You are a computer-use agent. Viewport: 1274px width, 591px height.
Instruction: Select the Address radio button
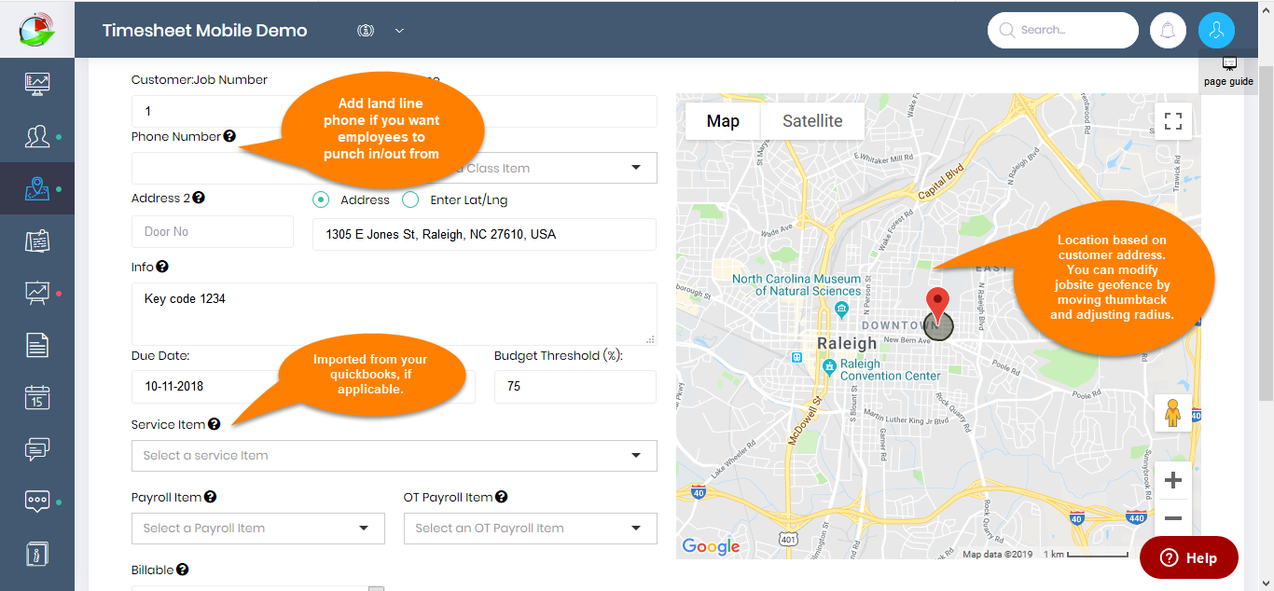coord(321,199)
